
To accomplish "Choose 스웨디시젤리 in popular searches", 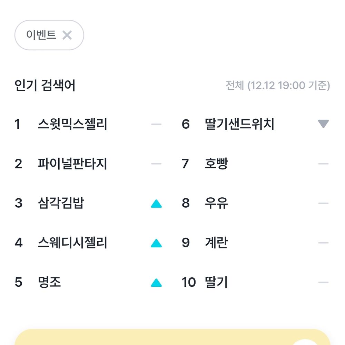I will tap(72, 243).
